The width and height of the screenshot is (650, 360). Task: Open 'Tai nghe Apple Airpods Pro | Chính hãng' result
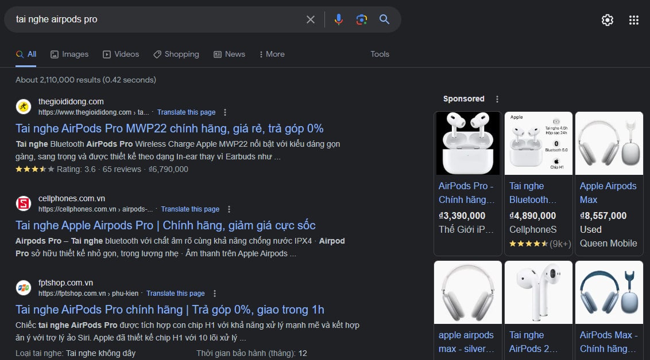[x=166, y=225]
